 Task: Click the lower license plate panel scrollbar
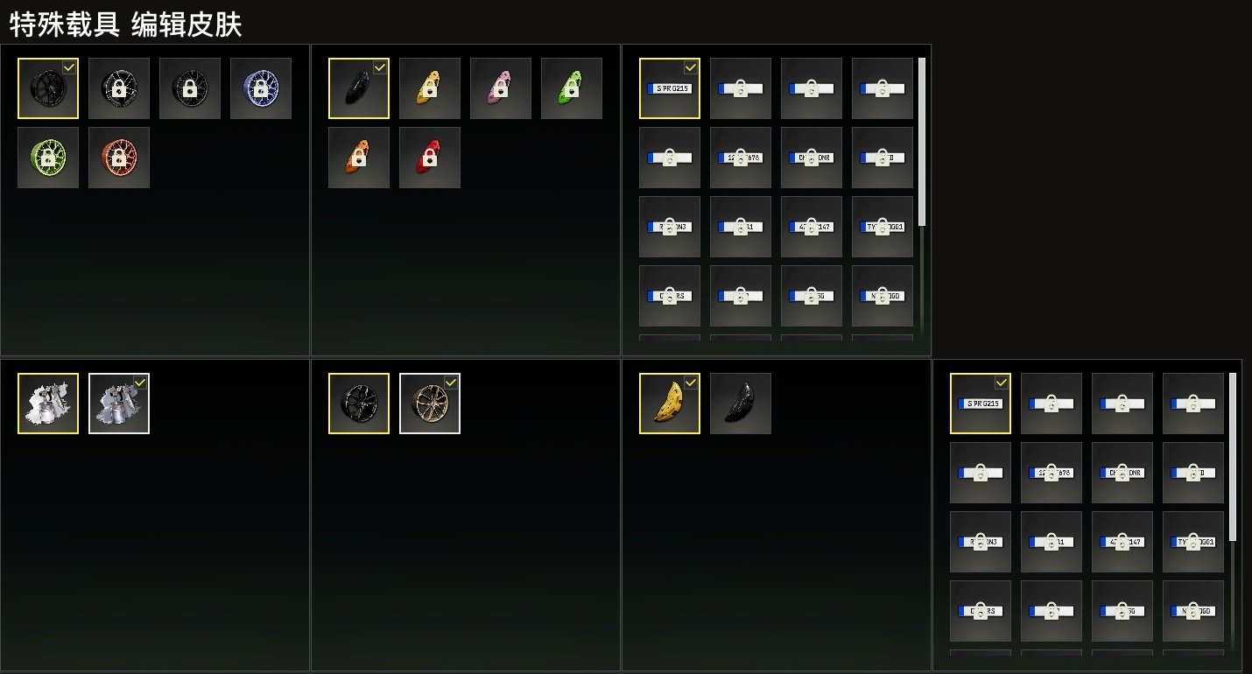tap(1232, 456)
